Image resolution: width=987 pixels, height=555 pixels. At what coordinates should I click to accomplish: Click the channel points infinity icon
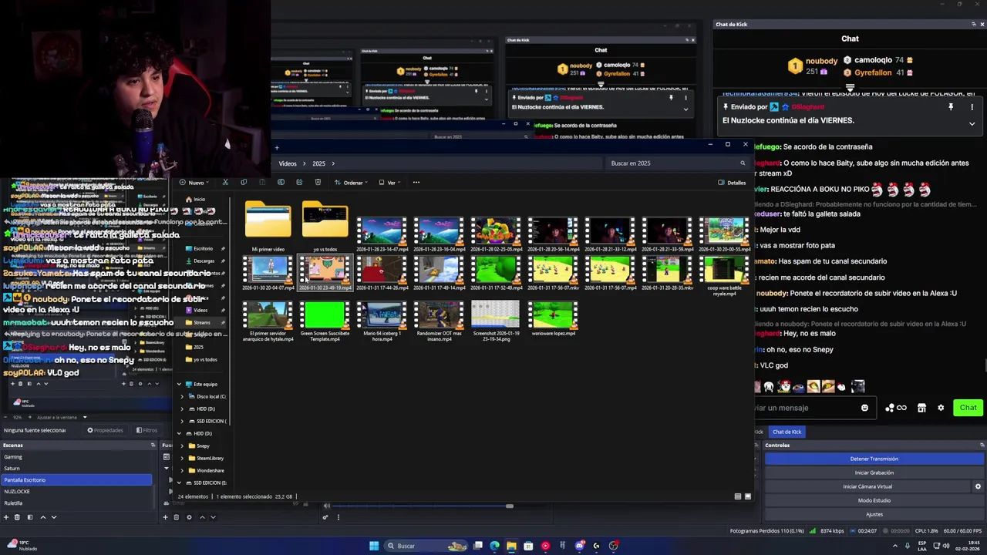click(x=901, y=408)
